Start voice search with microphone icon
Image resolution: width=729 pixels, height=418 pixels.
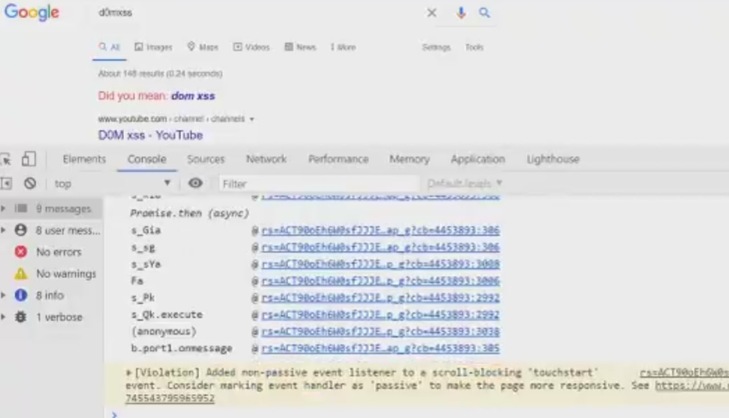461,13
